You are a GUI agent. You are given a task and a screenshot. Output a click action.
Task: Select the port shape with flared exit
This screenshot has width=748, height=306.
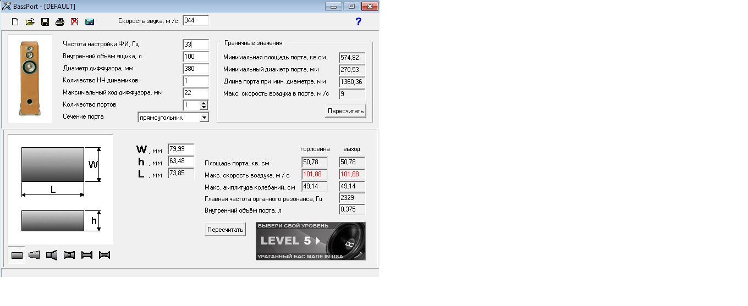click(x=52, y=255)
